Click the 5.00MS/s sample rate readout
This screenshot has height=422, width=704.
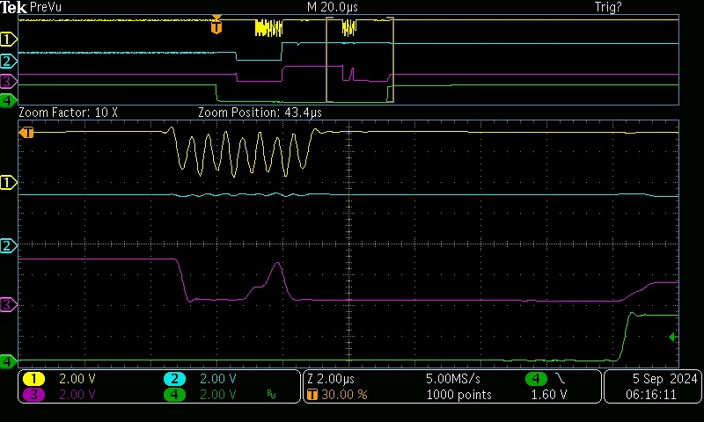click(x=453, y=379)
